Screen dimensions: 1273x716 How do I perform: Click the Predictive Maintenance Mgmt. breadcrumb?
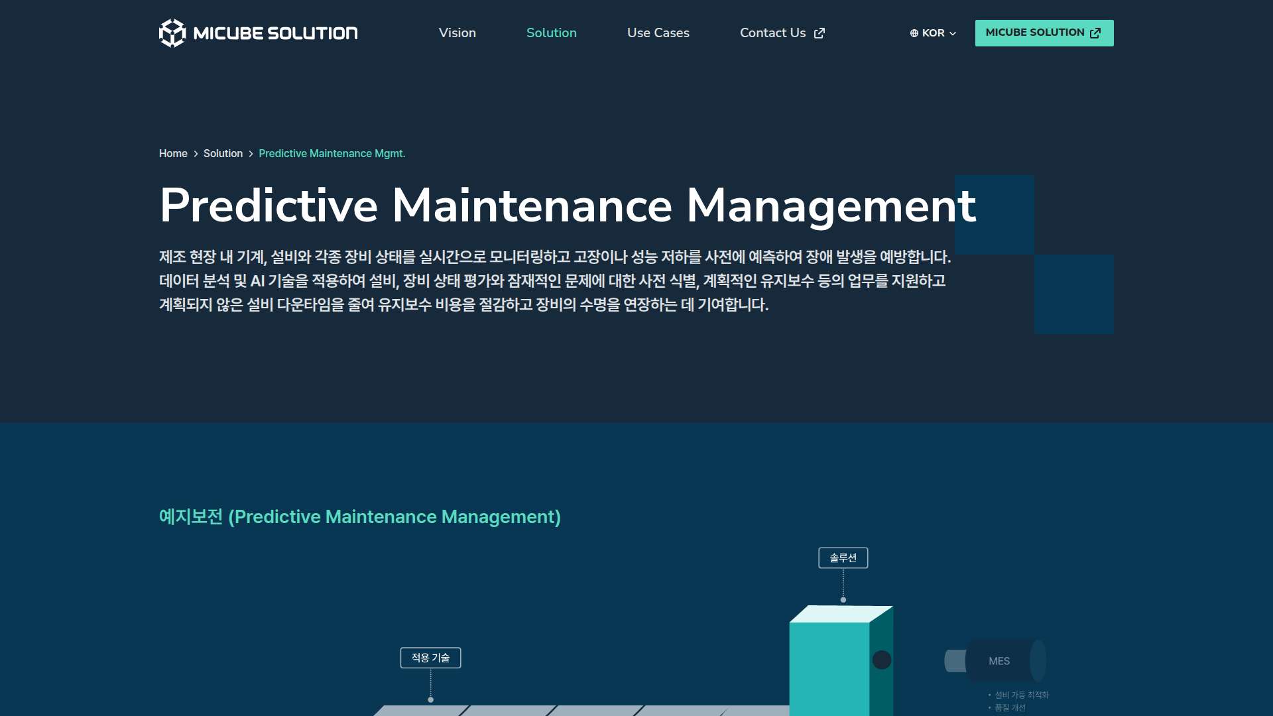(332, 154)
